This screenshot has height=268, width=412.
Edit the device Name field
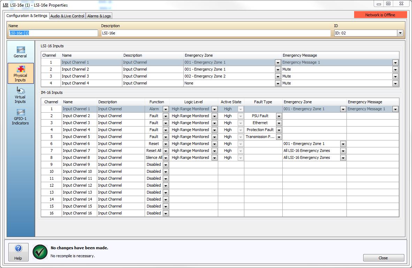(x=53, y=33)
